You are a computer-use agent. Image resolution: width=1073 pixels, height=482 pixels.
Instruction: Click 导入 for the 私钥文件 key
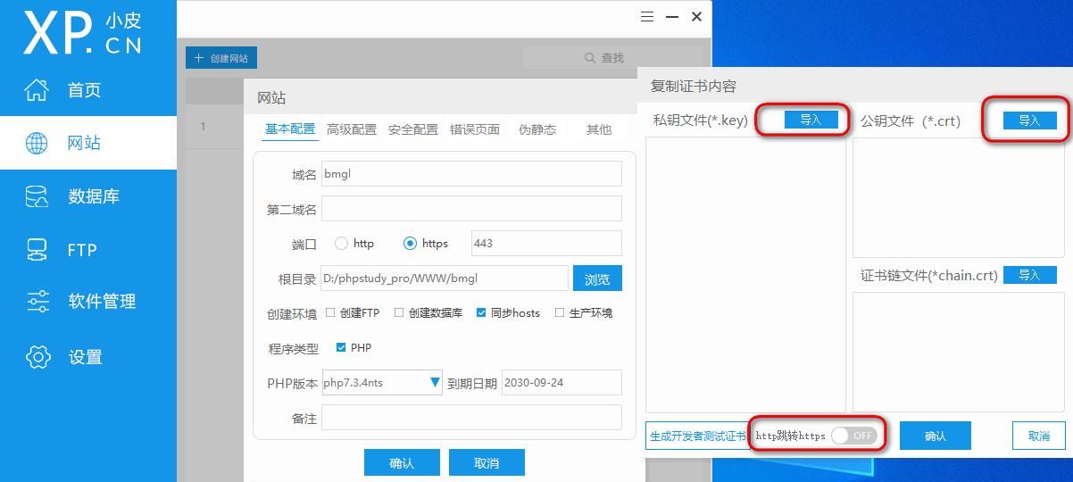tap(811, 120)
